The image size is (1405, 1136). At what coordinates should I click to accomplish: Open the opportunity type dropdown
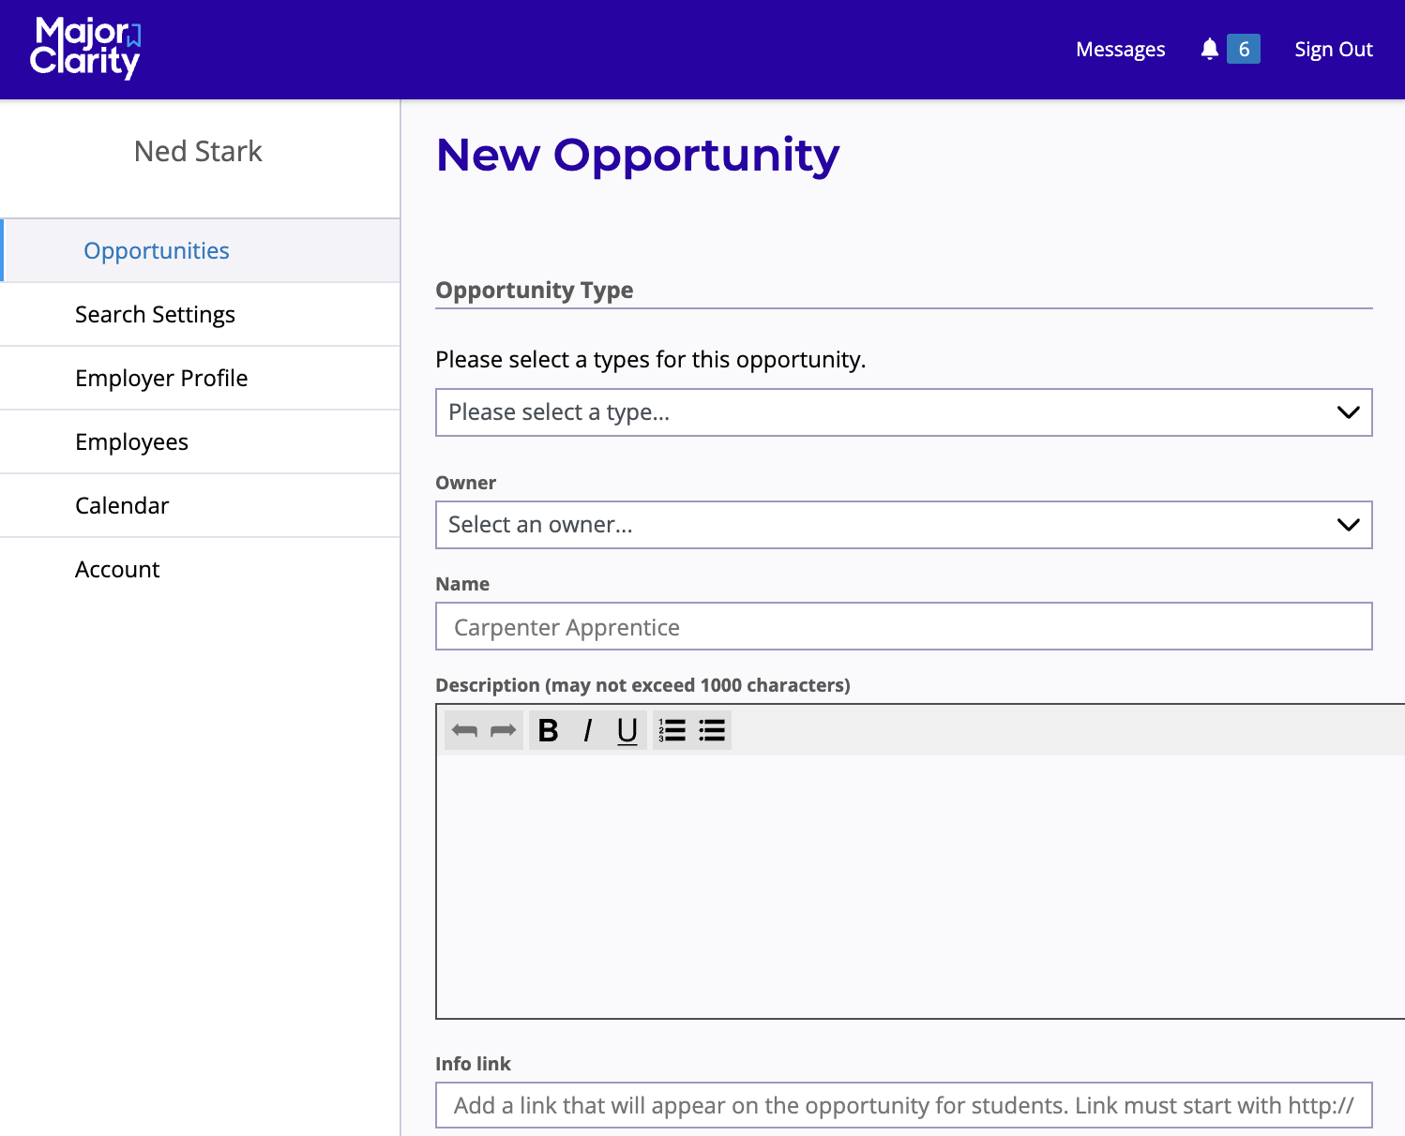(x=903, y=412)
